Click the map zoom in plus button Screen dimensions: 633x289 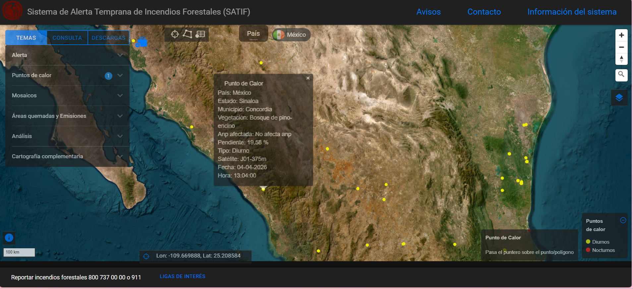tap(621, 35)
